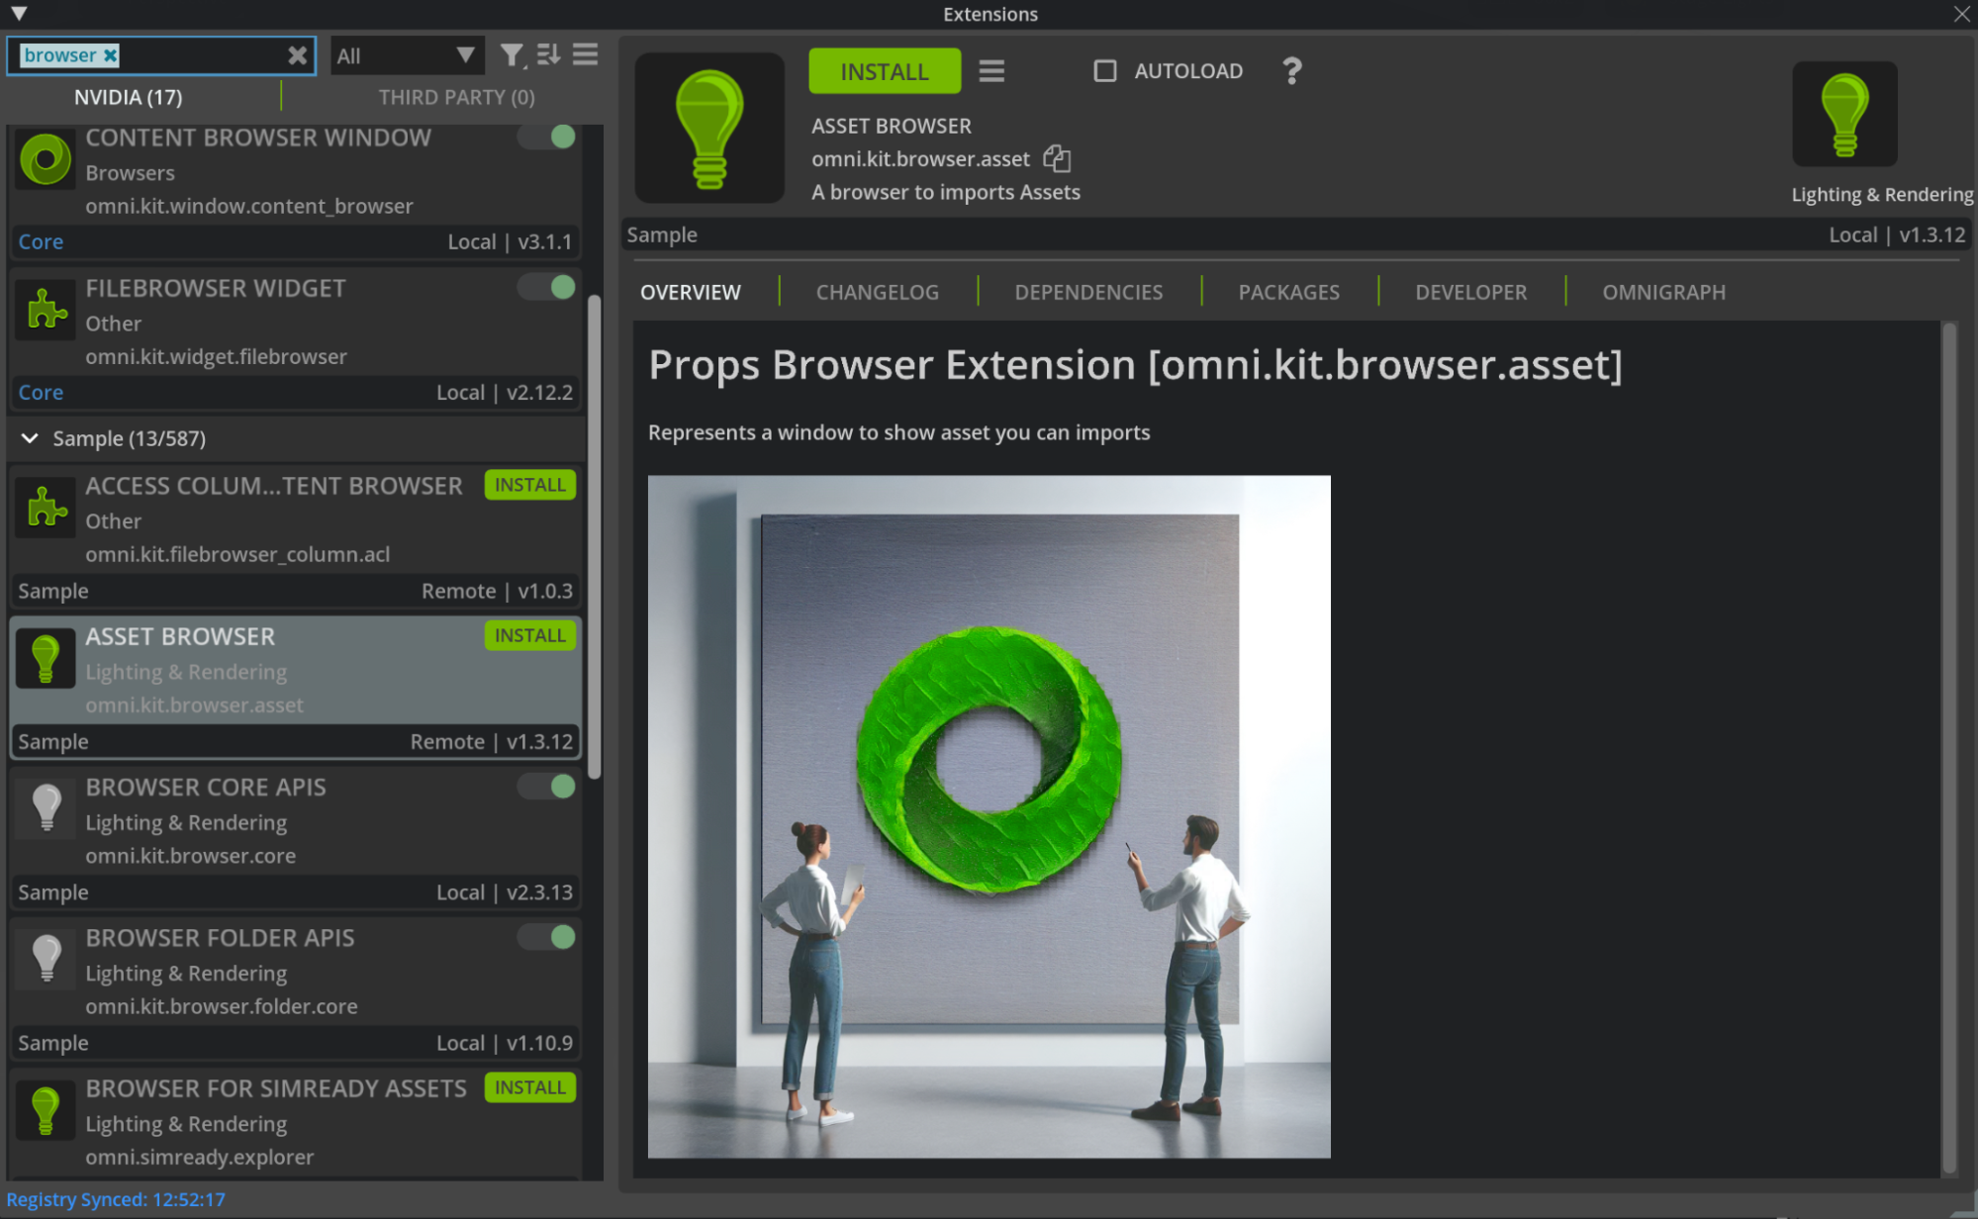Clear the search field with X icon

(x=297, y=55)
